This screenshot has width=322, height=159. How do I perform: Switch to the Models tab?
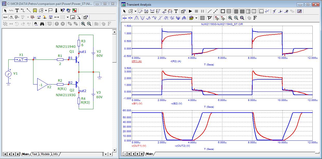coord(45,154)
